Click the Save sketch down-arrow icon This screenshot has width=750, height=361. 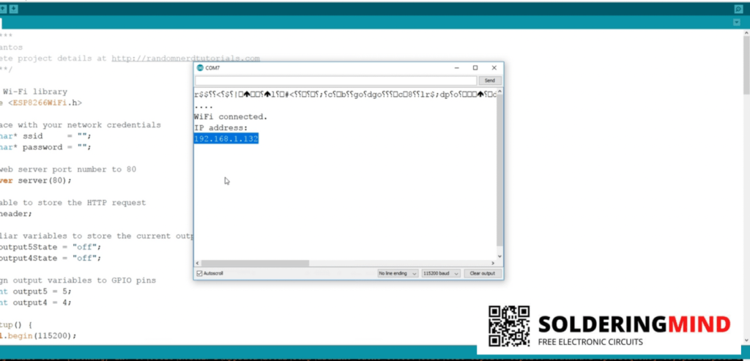13,9
